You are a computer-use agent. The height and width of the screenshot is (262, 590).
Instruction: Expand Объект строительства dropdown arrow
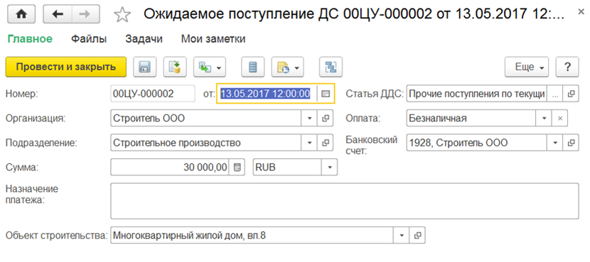[x=402, y=235]
